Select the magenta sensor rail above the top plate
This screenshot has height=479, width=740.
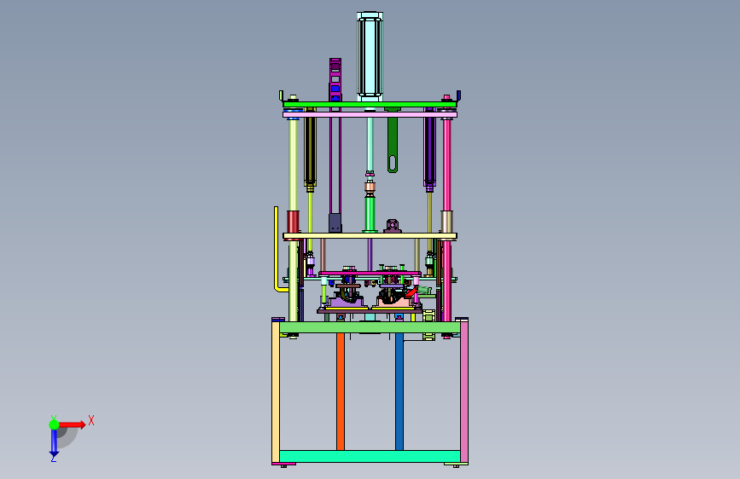(x=335, y=79)
